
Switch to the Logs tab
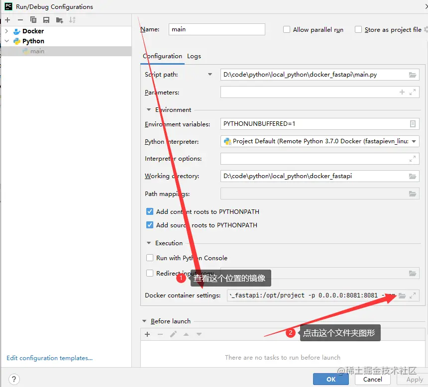tap(194, 56)
